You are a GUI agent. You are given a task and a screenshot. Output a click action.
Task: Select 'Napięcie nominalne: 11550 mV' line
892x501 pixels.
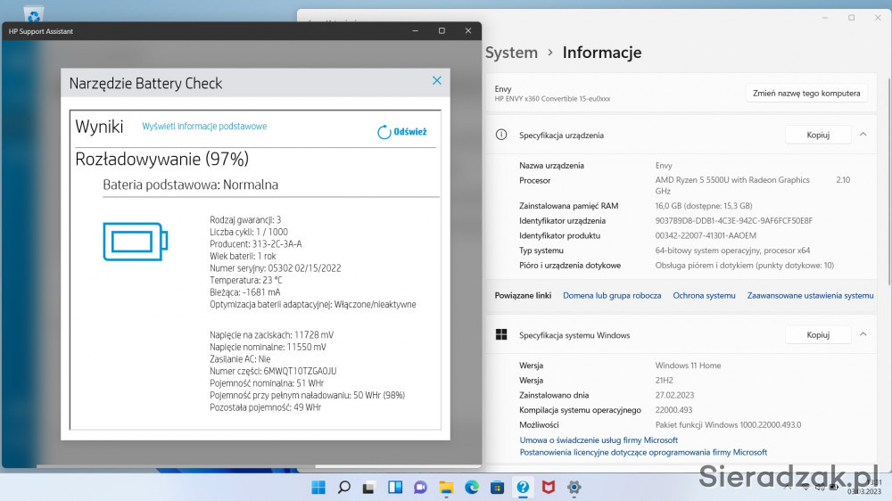tap(268, 347)
